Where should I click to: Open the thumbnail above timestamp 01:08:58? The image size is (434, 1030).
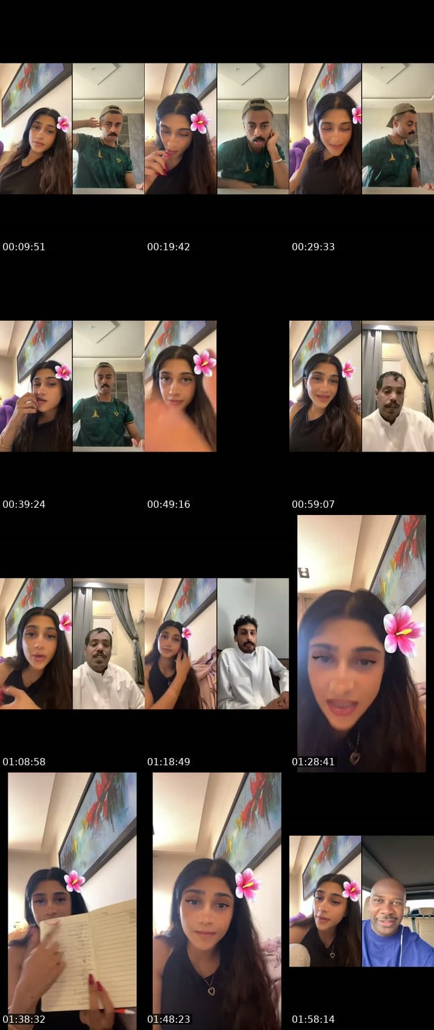[x=72, y=643]
